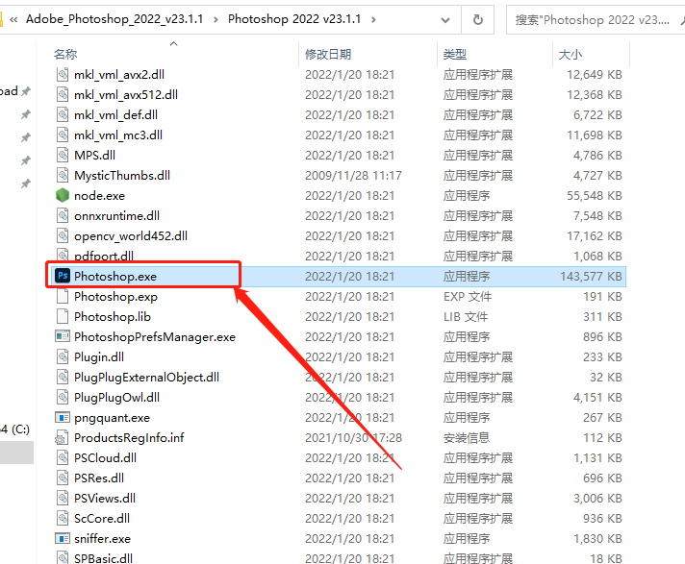Select the PSCloud.dll file name
Screen dimensions: 685x564
(x=105, y=458)
